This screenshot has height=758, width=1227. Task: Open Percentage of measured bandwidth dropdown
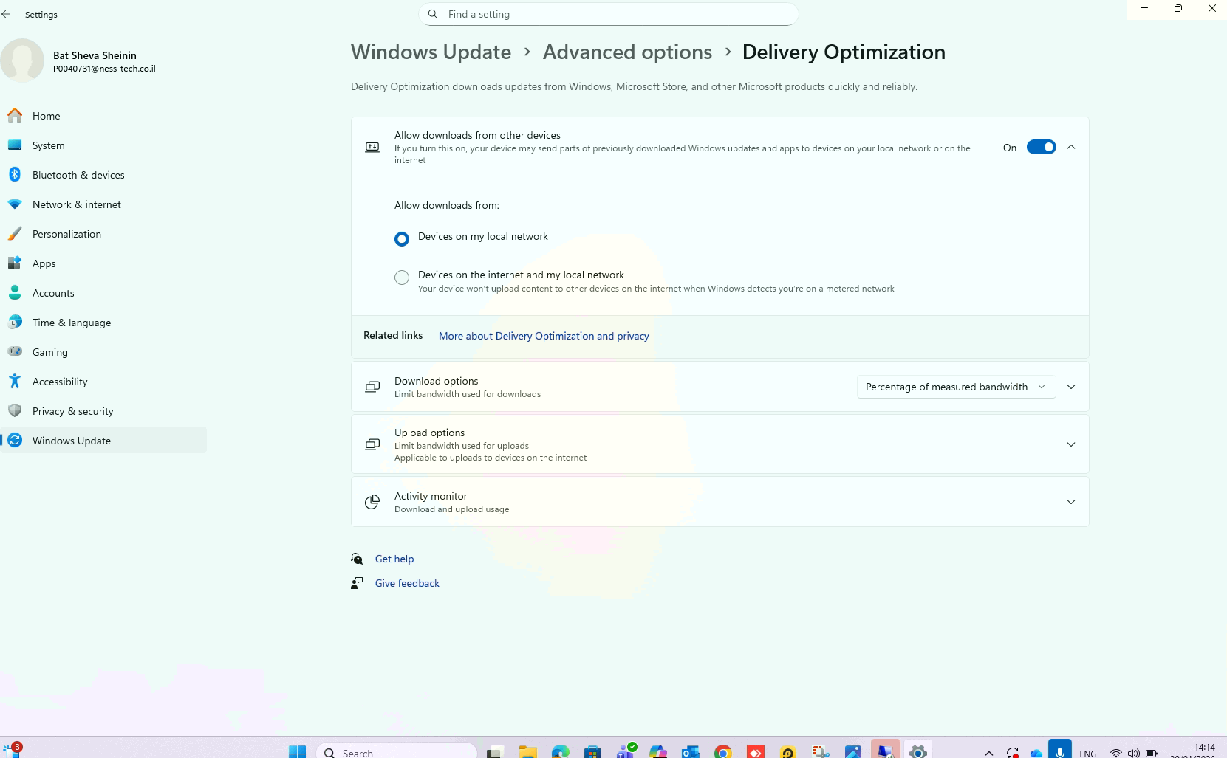955,387
